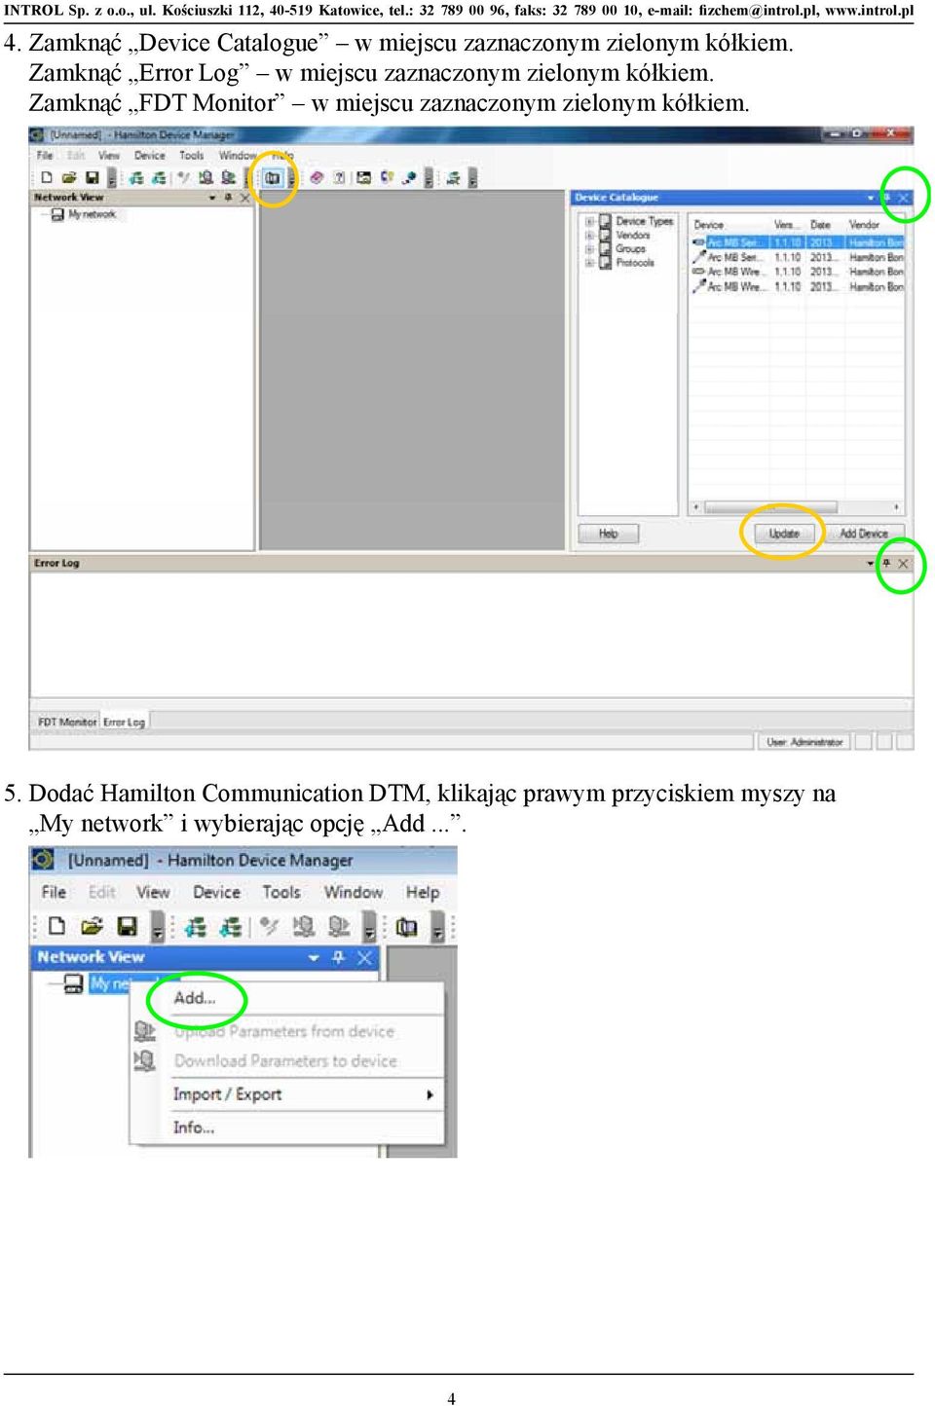935x1406 pixels.
Task: Click New document icon in lower screenshot toolbar
Action: click(x=56, y=926)
